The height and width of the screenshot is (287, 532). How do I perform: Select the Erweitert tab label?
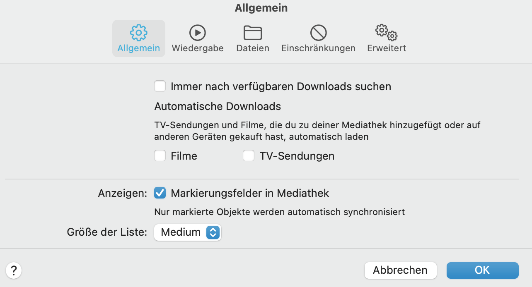(x=386, y=48)
